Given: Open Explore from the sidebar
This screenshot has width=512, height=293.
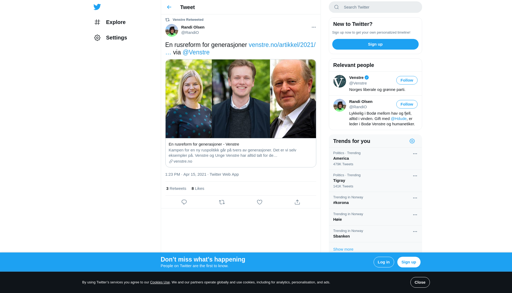Looking at the screenshot, I should (110, 22).
